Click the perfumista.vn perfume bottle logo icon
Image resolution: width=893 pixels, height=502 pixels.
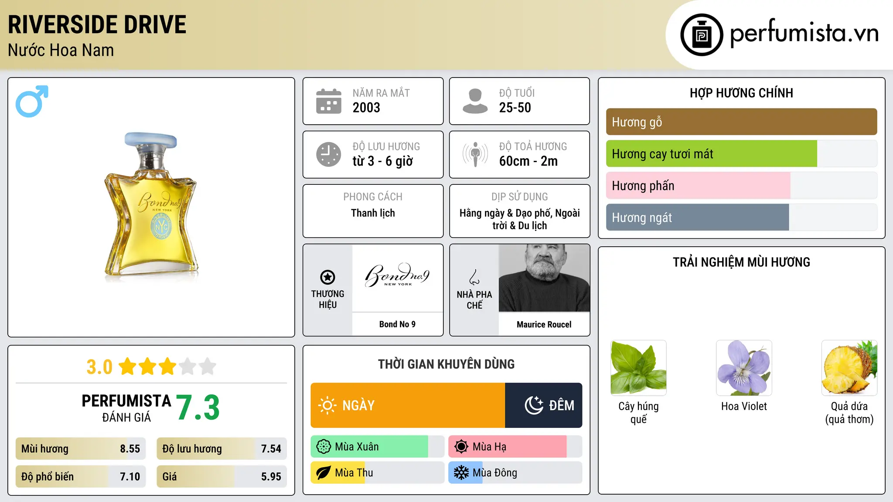(x=702, y=35)
